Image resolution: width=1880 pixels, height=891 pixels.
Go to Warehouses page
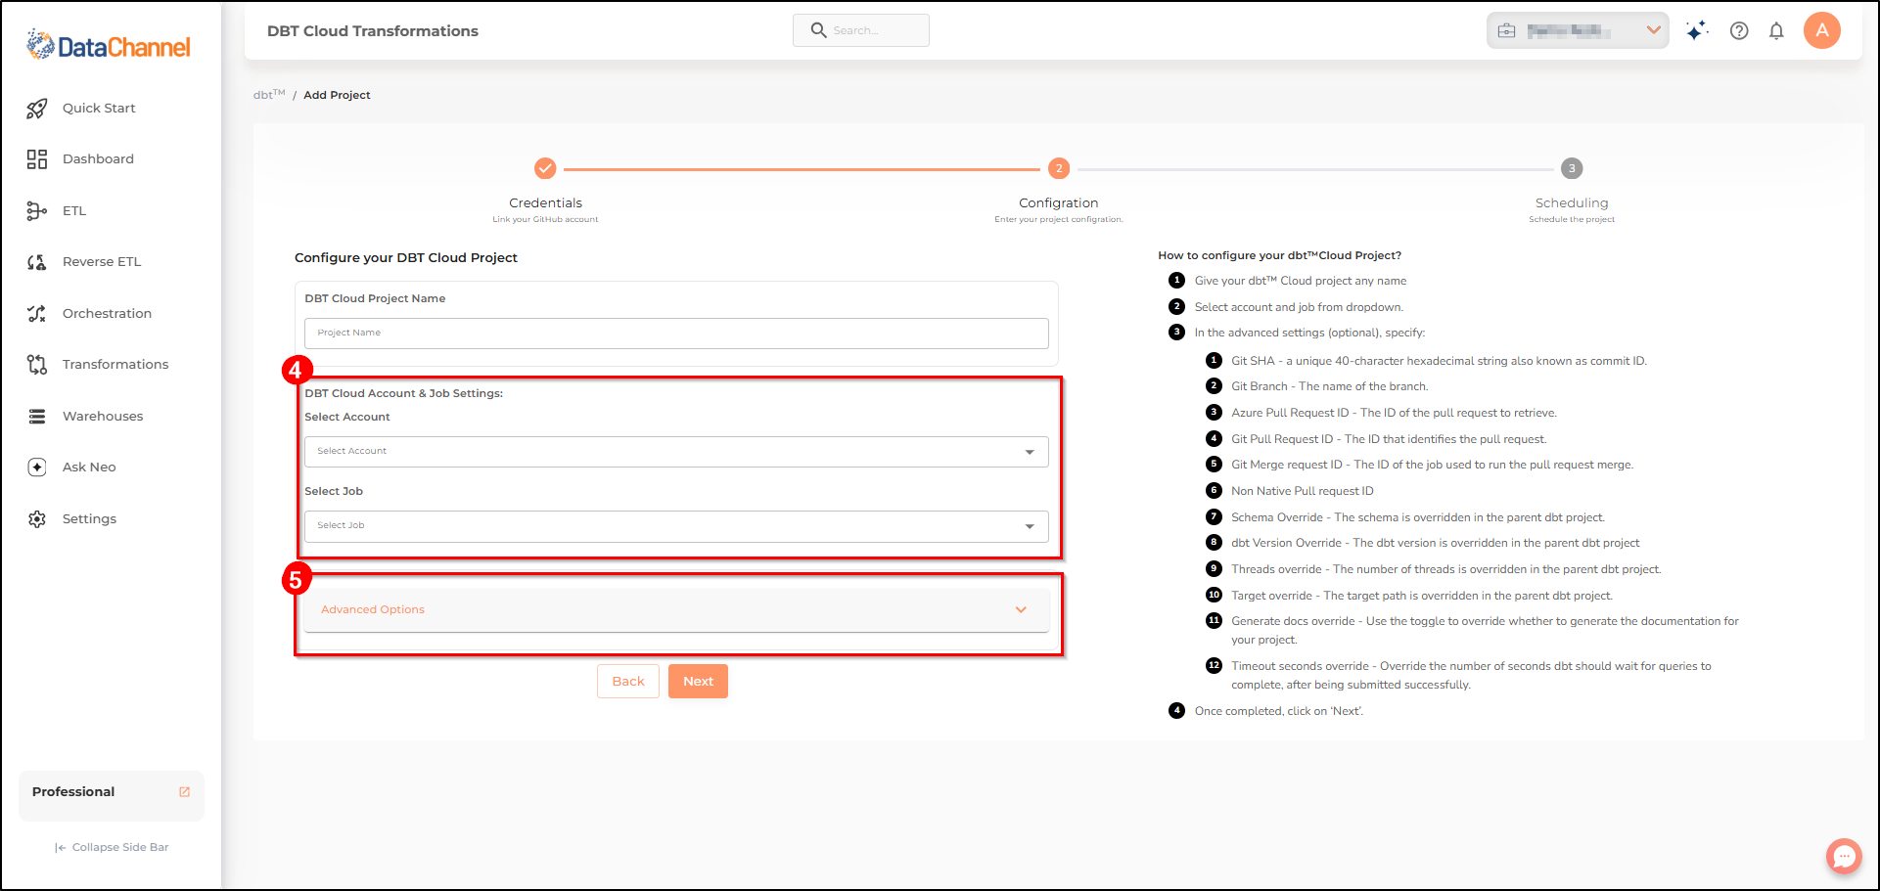[103, 417]
